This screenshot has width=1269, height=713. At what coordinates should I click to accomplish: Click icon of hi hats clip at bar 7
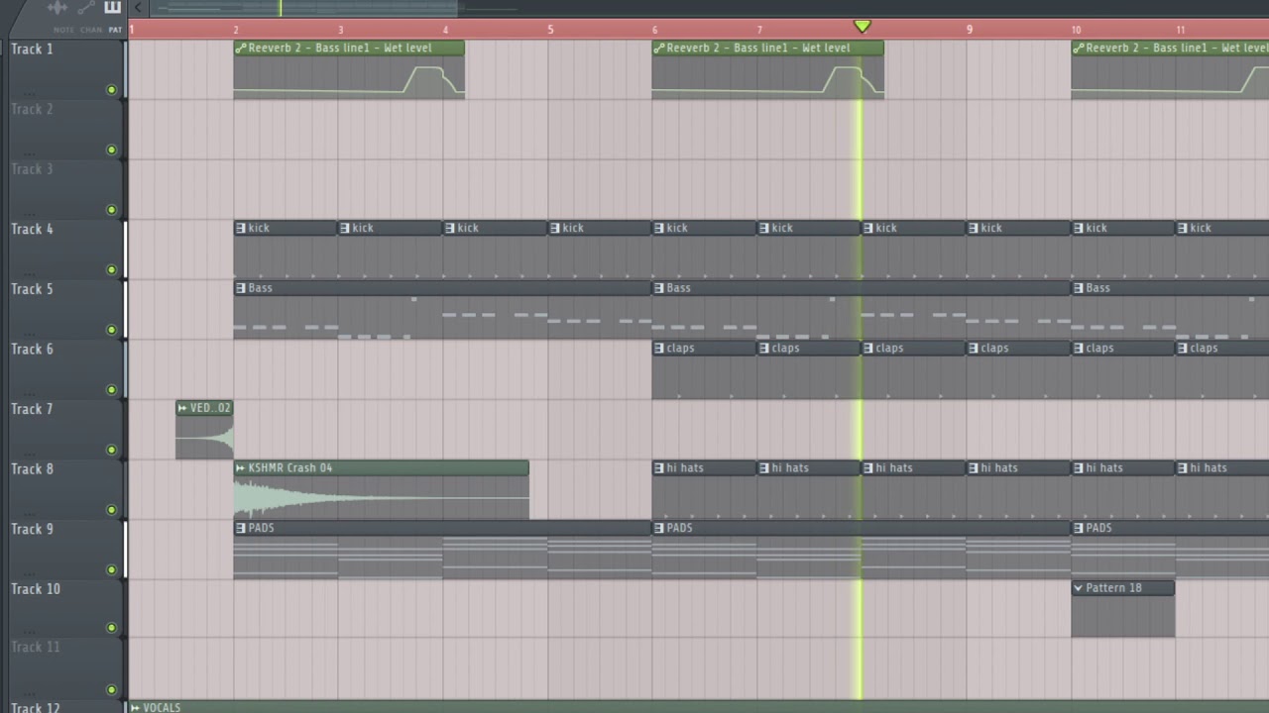point(764,468)
